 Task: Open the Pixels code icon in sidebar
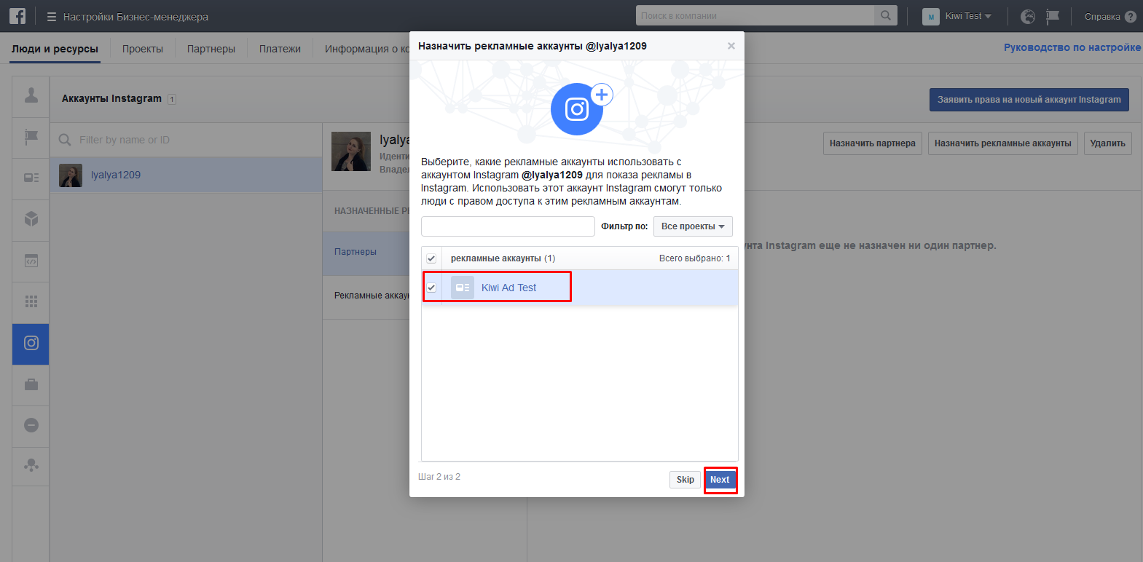click(31, 261)
